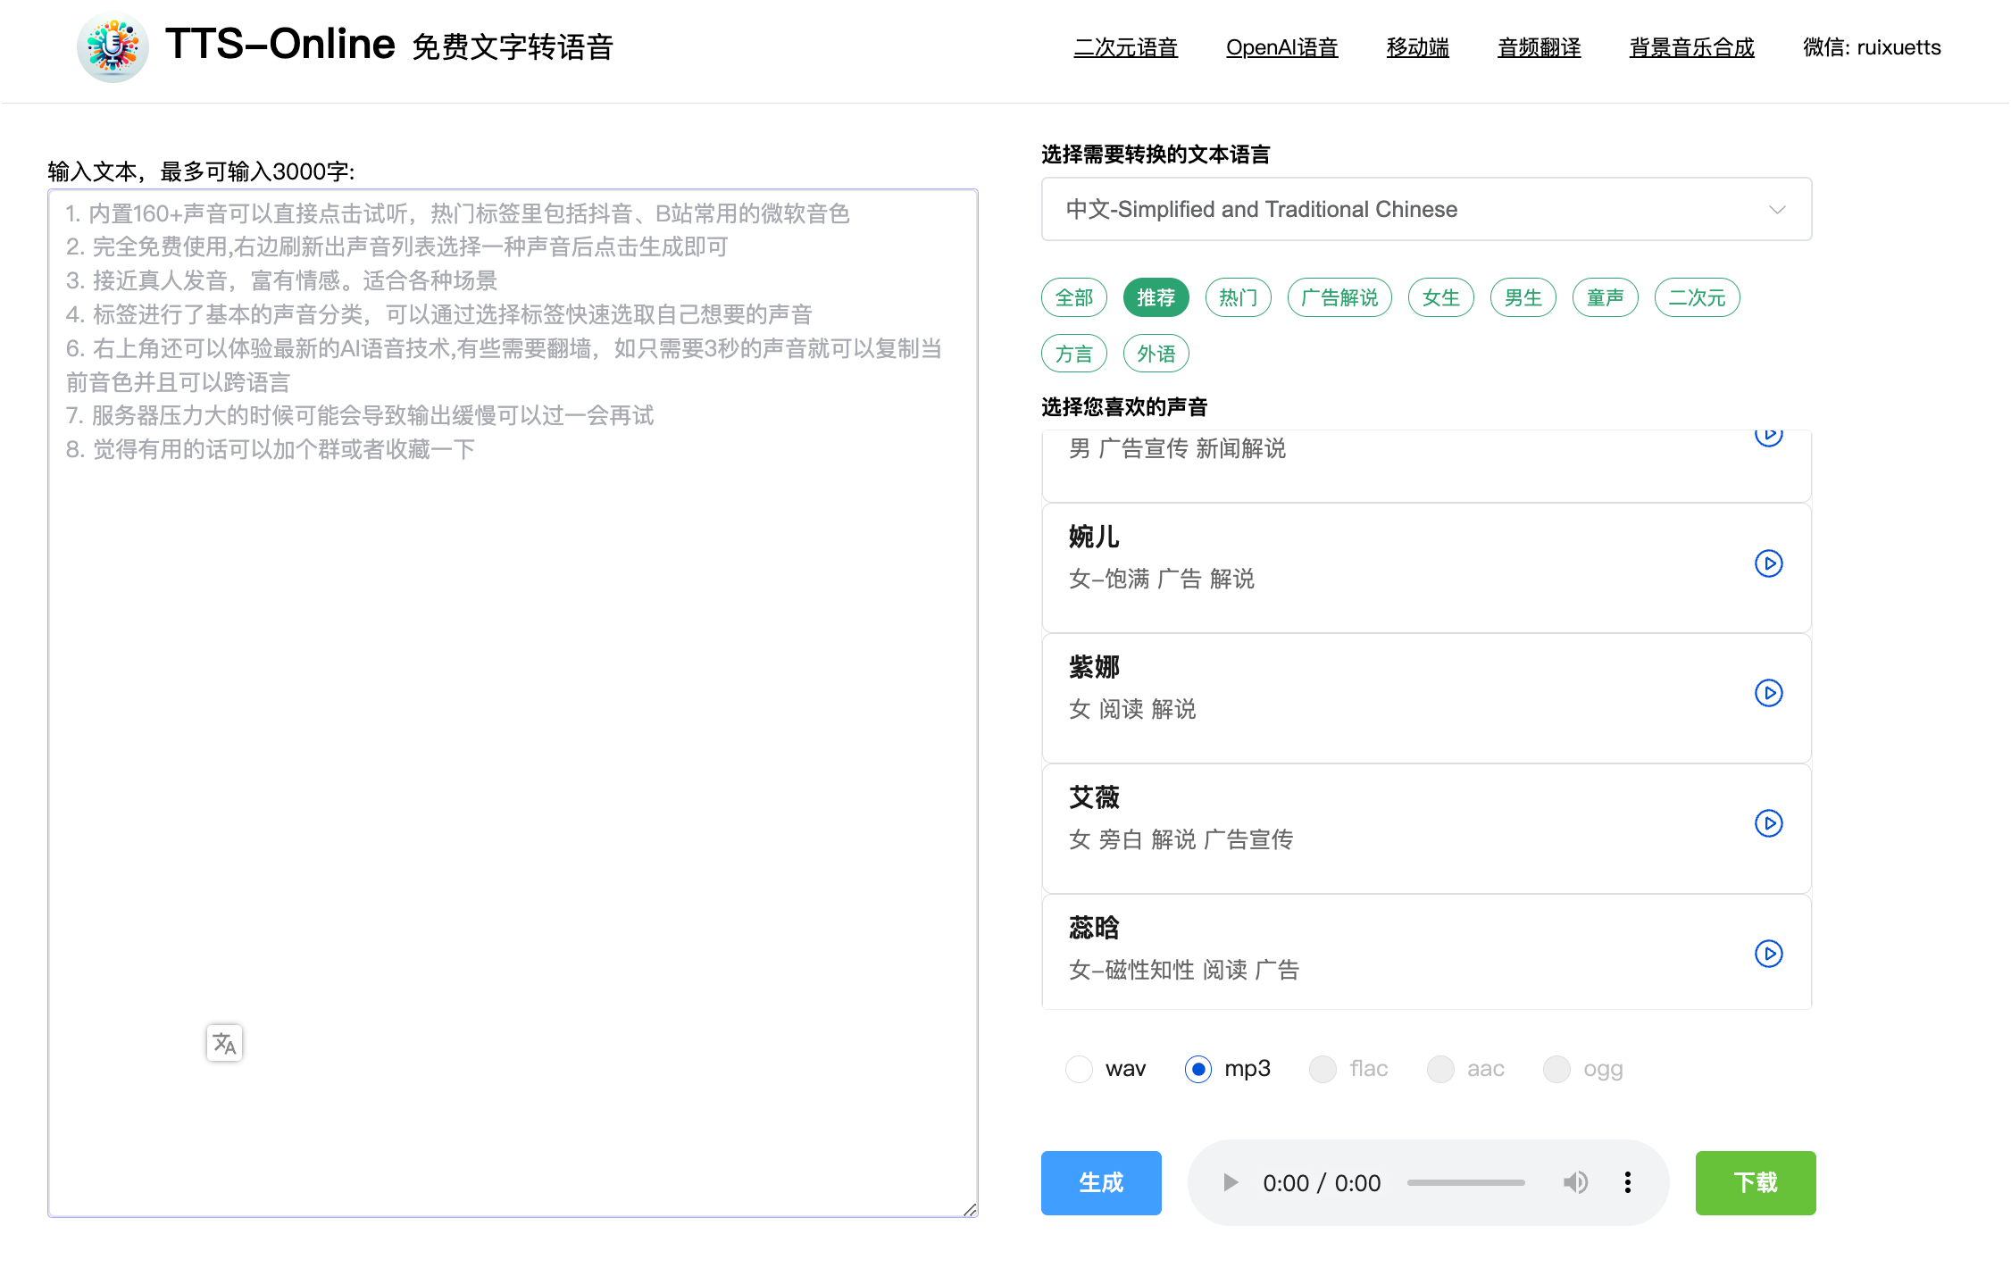2011x1268 pixels.
Task: Expand language list via chevron arrow
Action: click(x=1777, y=209)
